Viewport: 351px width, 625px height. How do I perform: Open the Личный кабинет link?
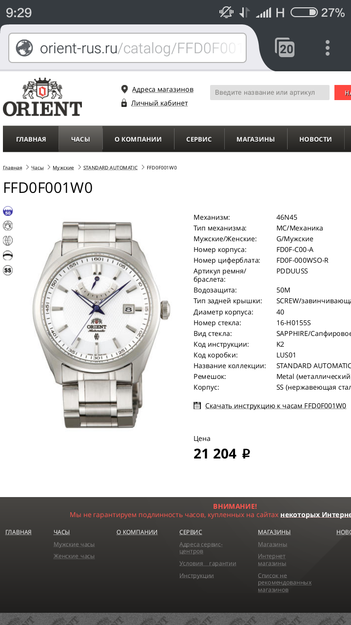[x=159, y=103]
